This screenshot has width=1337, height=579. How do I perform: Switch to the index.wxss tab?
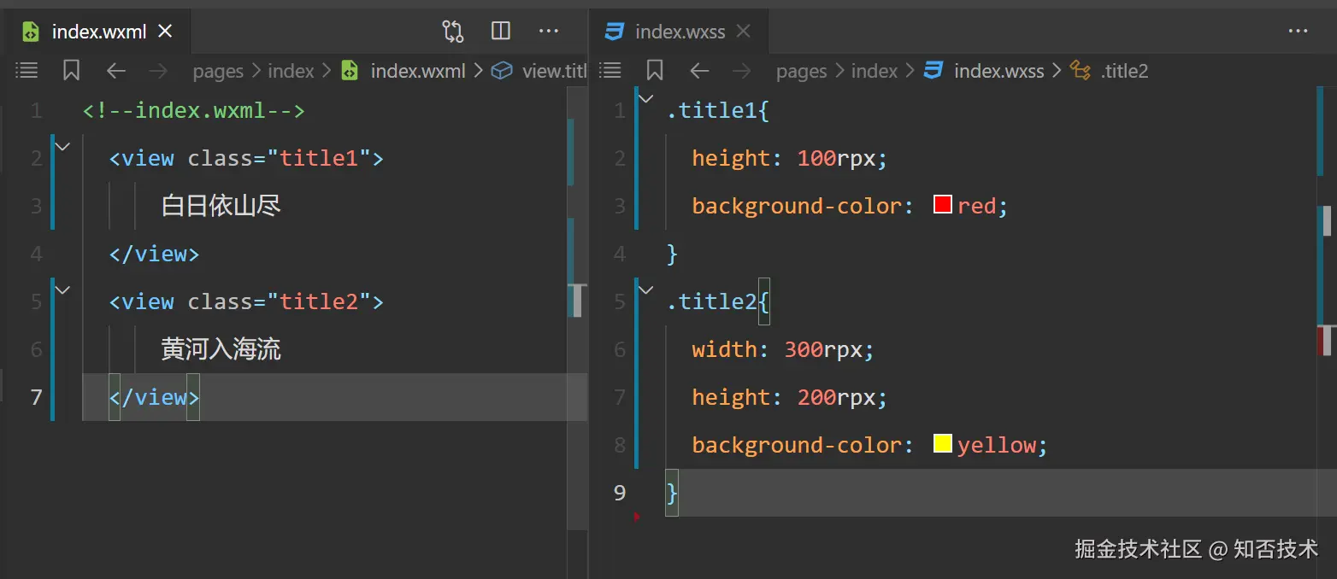point(679,32)
